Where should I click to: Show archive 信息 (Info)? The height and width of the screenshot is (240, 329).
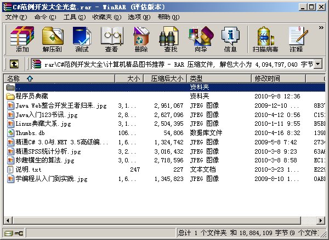coord(230,39)
